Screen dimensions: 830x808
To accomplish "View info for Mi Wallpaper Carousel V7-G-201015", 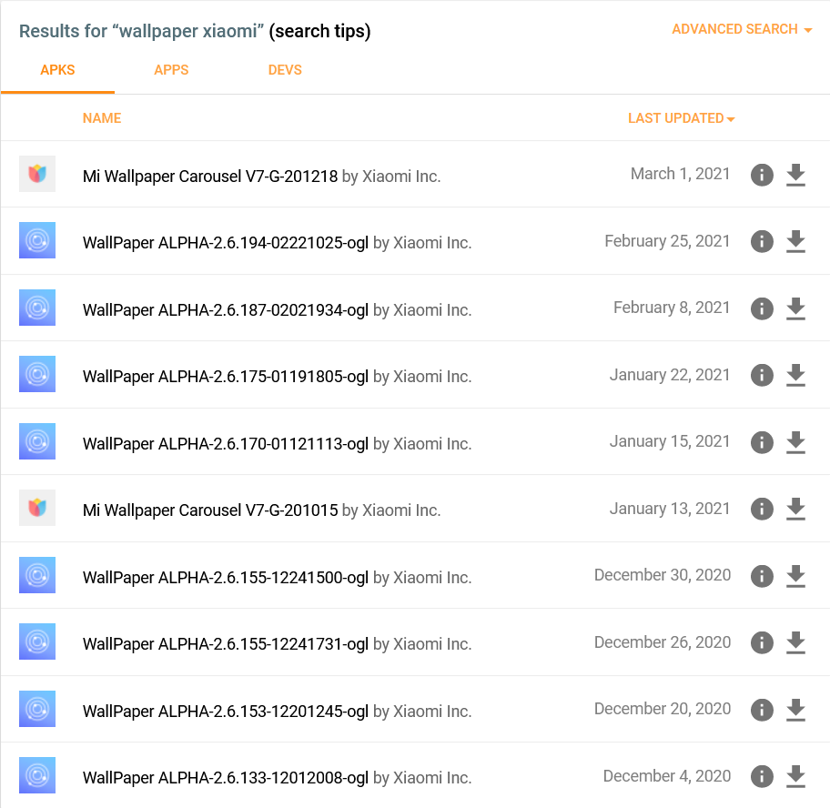I will (762, 510).
